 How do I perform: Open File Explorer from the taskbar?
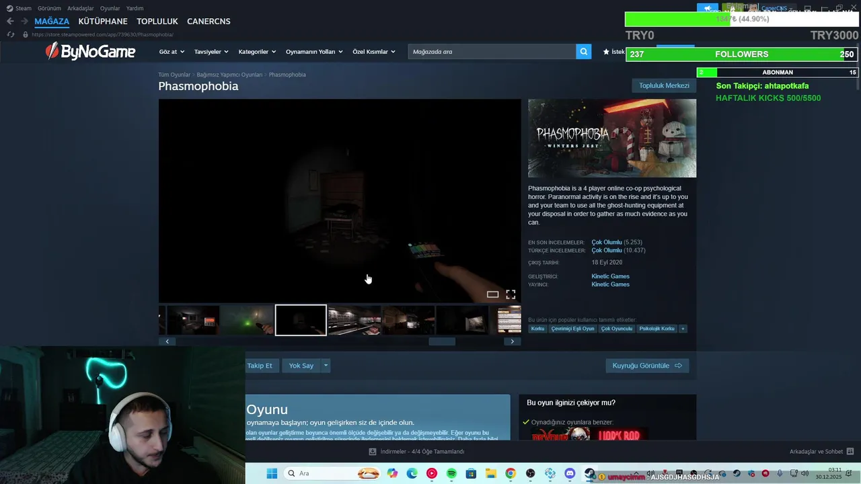click(491, 473)
